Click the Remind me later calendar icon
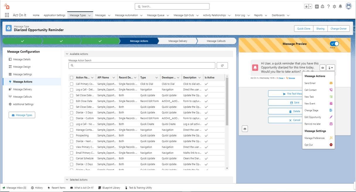This screenshot has height=192, width=356. click(331, 124)
